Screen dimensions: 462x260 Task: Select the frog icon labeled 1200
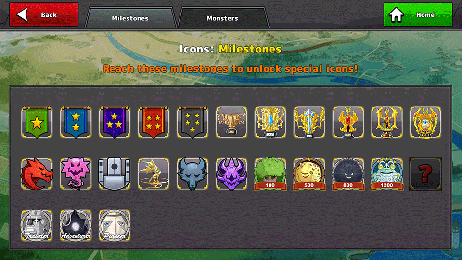[386, 174]
